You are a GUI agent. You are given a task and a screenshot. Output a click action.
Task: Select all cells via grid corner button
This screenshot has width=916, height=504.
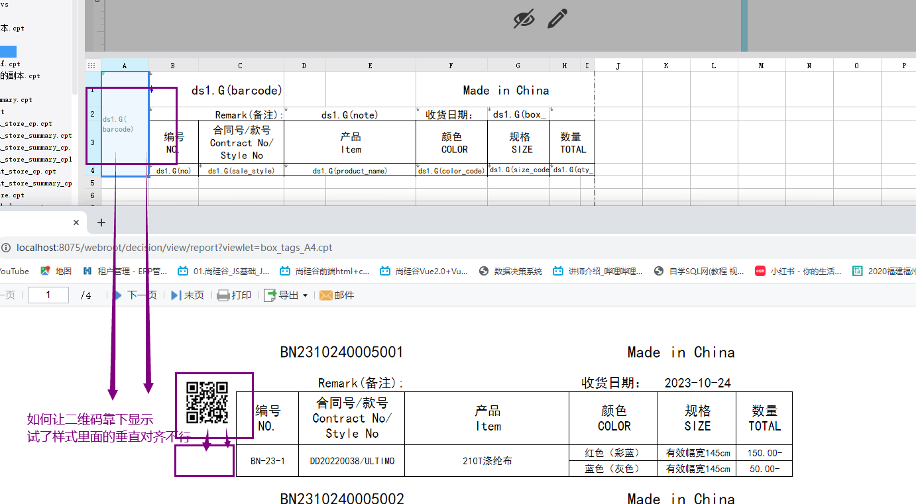pyautogui.click(x=92, y=66)
